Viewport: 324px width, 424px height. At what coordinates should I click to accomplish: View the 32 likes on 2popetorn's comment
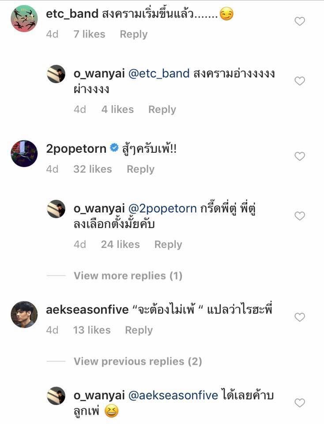(x=93, y=169)
